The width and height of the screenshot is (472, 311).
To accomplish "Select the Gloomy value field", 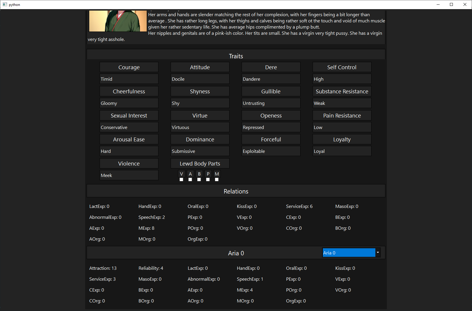I will pos(129,103).
